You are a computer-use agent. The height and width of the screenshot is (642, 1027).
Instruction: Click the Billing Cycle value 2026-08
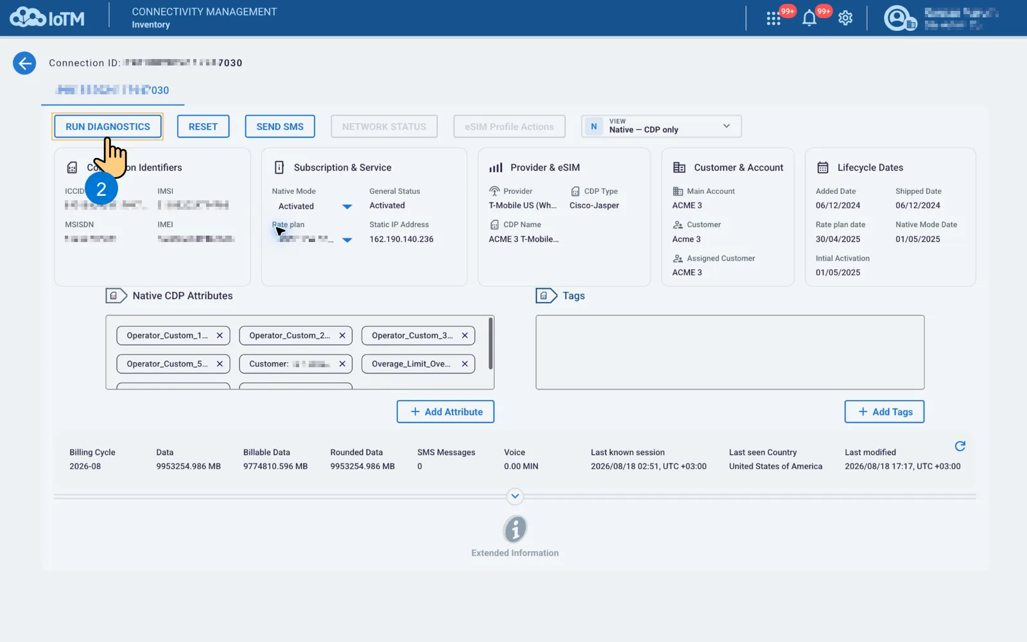tap(85, 467)
